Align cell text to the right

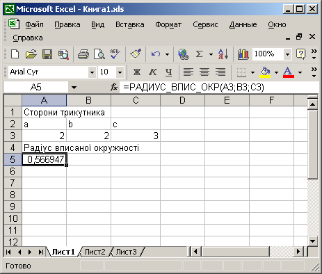(220, 72)
